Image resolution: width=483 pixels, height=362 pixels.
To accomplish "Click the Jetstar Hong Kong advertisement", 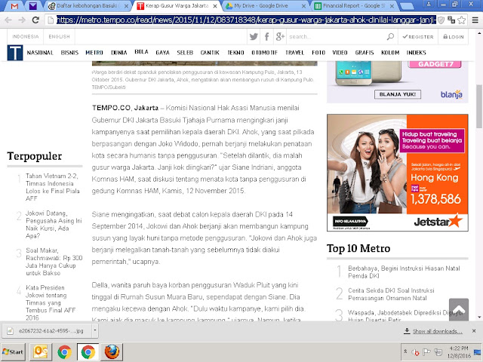I will [x=398, y=173].
